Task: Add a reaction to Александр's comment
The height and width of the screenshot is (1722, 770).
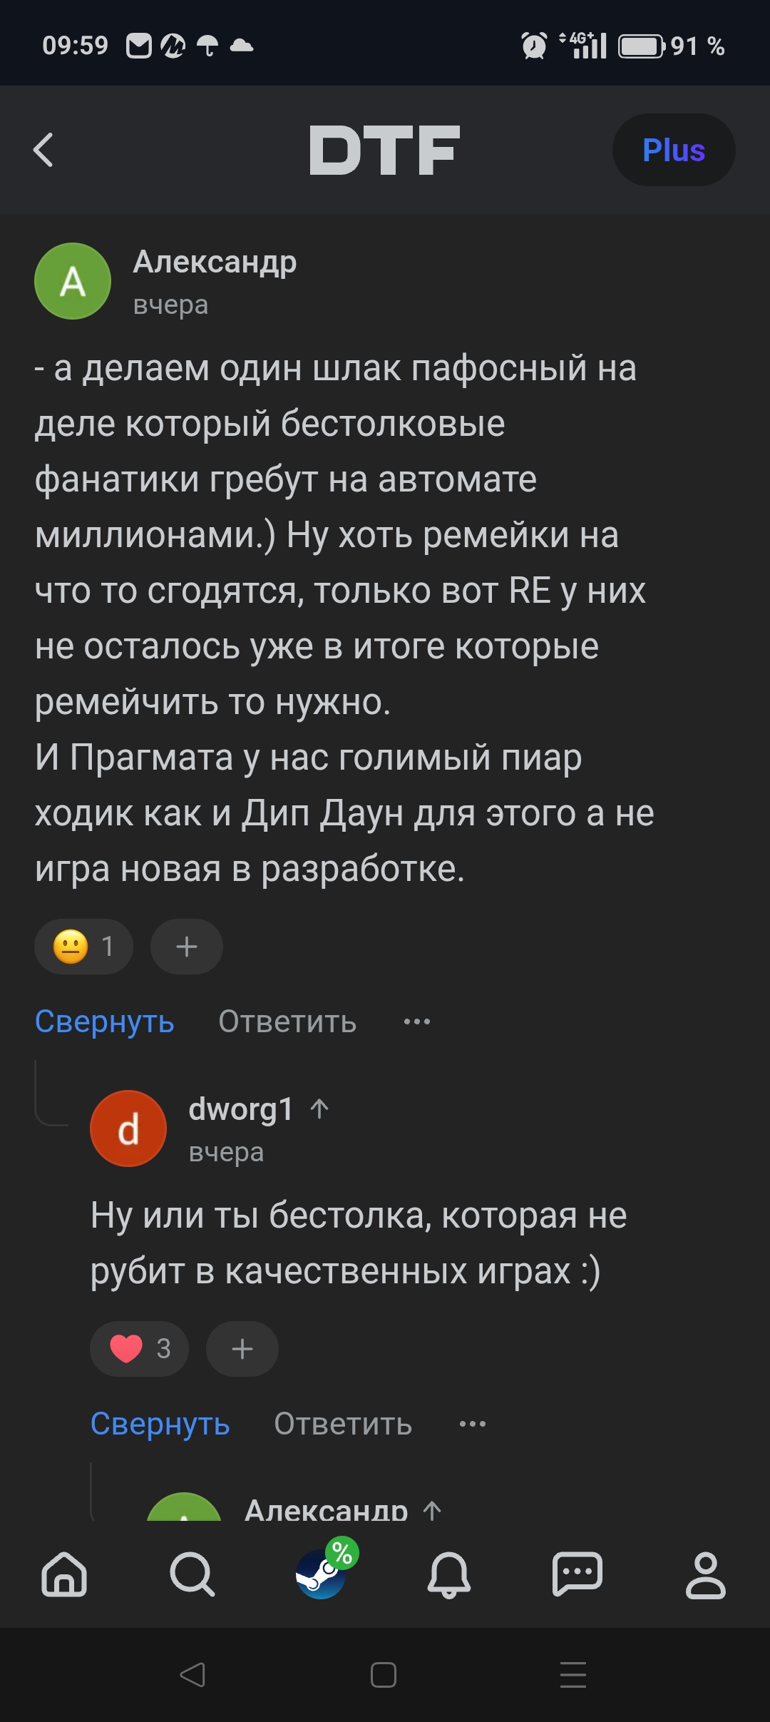Action: click(x=186, y=947)
